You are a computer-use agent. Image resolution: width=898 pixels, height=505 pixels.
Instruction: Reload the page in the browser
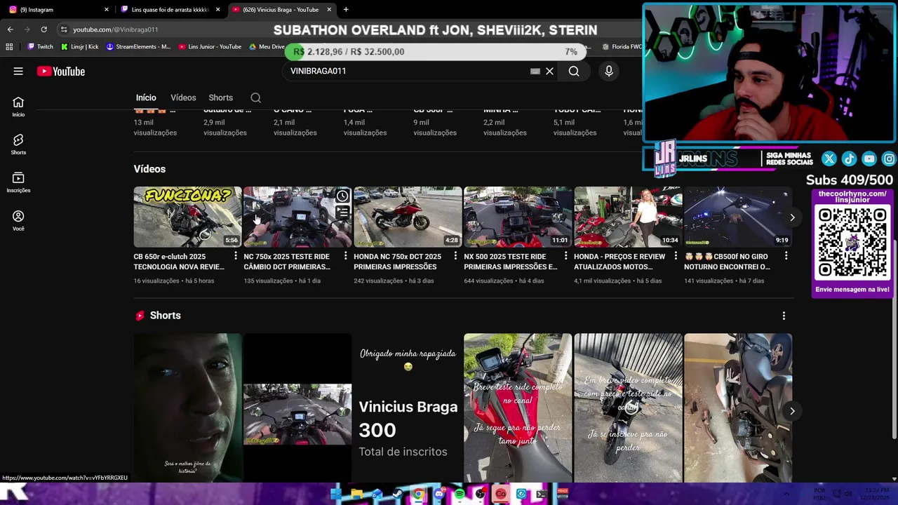(43, 29)
